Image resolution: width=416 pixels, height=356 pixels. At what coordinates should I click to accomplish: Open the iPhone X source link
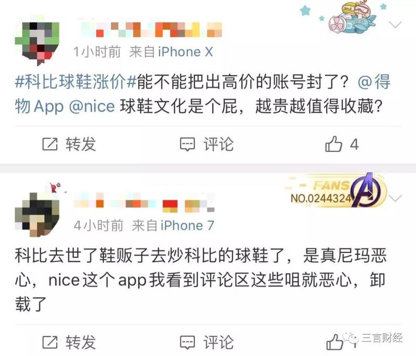(x=186, y=52)
